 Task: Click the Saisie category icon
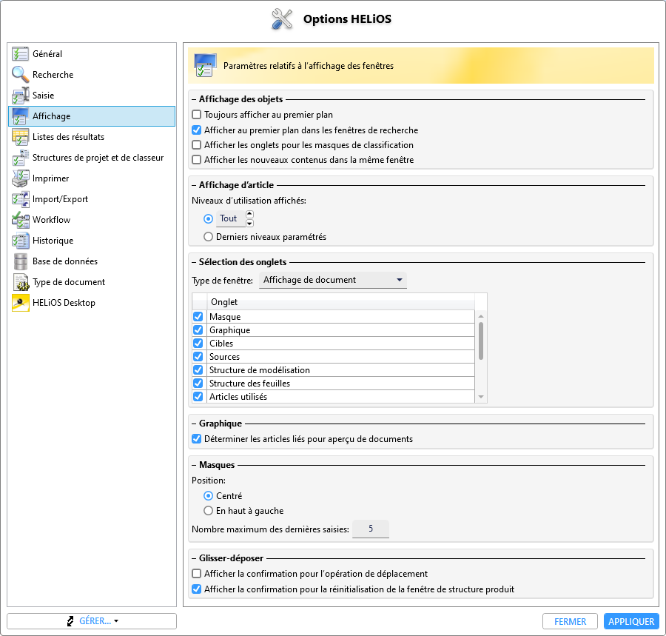(21, 96)
